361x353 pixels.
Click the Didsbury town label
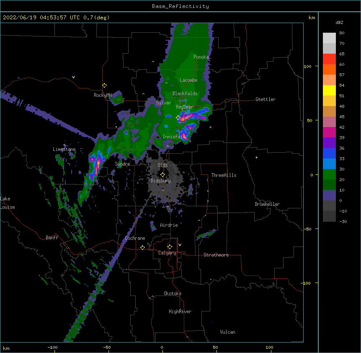[160, 181]
